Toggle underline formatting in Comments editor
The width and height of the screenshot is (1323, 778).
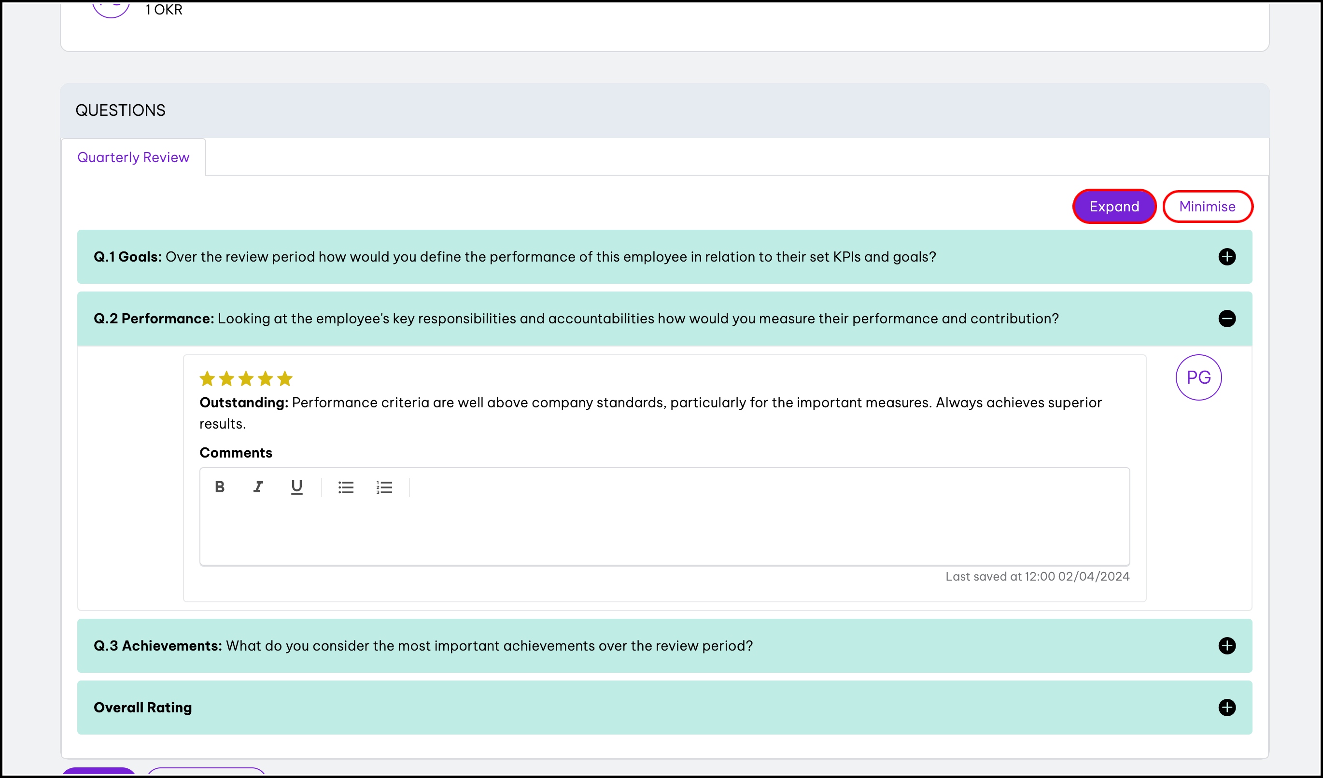[x=296, y=487]
